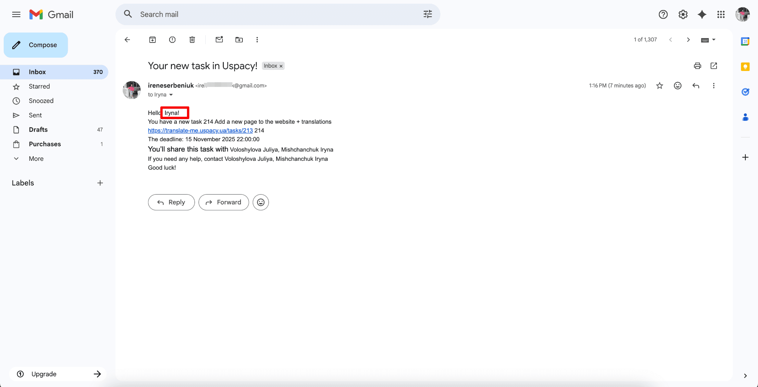
Task: Open the input tools dropdown arrow
Action: (x=714, y=40)
